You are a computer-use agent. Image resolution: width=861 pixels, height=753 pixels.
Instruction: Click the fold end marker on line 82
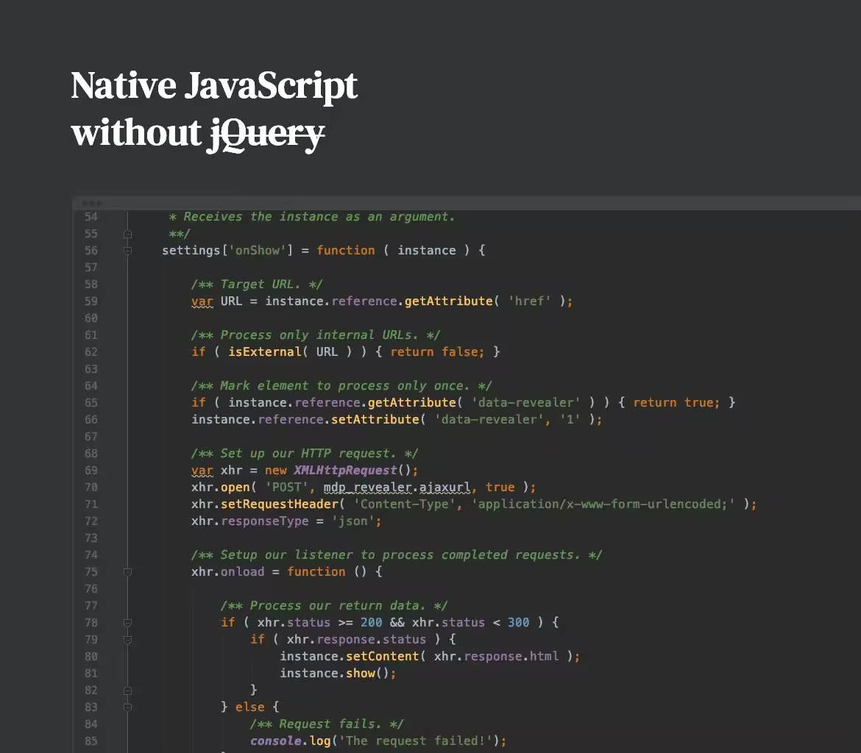pos(127,690)
